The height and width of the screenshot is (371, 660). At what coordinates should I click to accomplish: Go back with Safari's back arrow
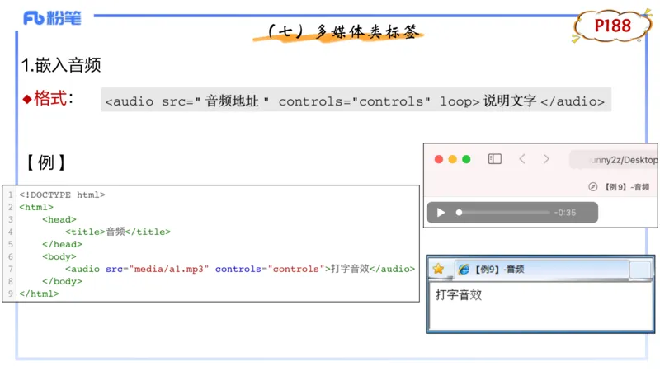pos(521,159)
